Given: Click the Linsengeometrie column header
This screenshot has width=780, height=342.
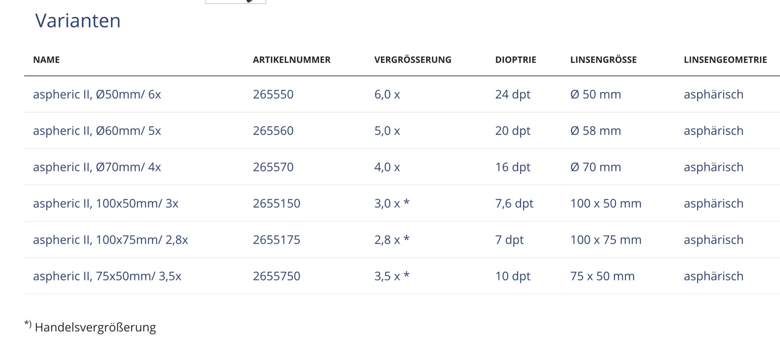Looking at the screenshot, I should click(x=725, y=60).
